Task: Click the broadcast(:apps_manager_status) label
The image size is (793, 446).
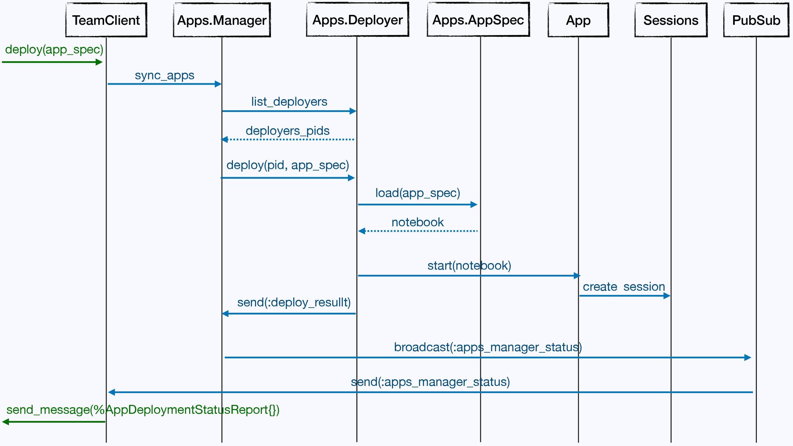Action: [x=488, y=347]
